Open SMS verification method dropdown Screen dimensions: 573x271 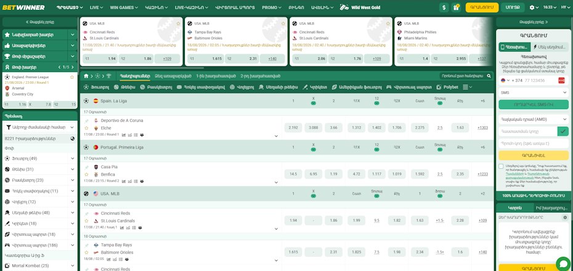(x=534, y=93)
